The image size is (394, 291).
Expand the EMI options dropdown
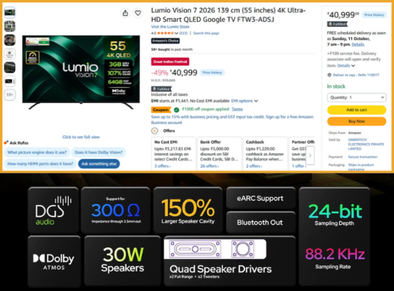tap(244, 101)
